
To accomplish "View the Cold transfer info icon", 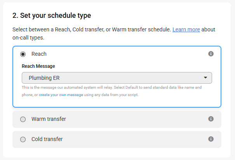I will (211, 139).
